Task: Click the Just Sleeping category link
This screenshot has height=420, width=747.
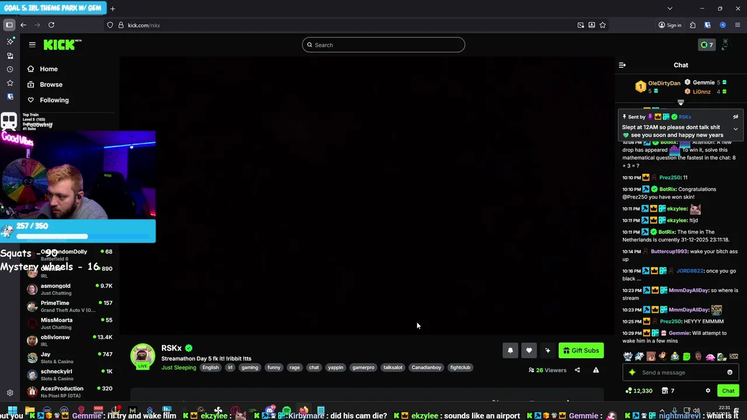Action: 179,367
